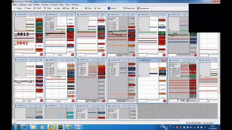Image resolution: width=232 pixels, height=130 pixels.
Task: Click red arrow button in GBPAUD chart
Action: coord(41,100)
